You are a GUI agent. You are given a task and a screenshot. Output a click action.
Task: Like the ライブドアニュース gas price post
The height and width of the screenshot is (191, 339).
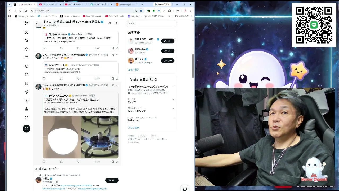click(x=78, y=162)
